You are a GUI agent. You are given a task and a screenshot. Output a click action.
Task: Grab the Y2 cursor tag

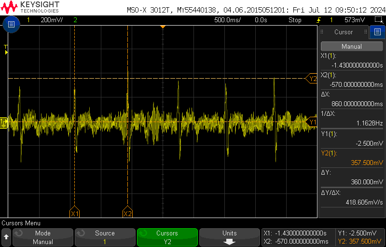pos(311,79)
